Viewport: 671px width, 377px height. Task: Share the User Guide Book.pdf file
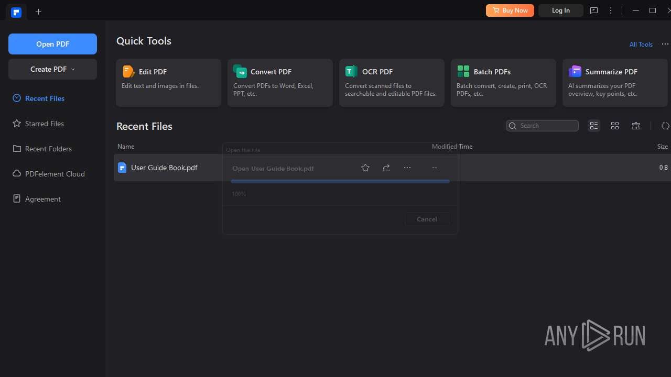click(x=386, y=168)
